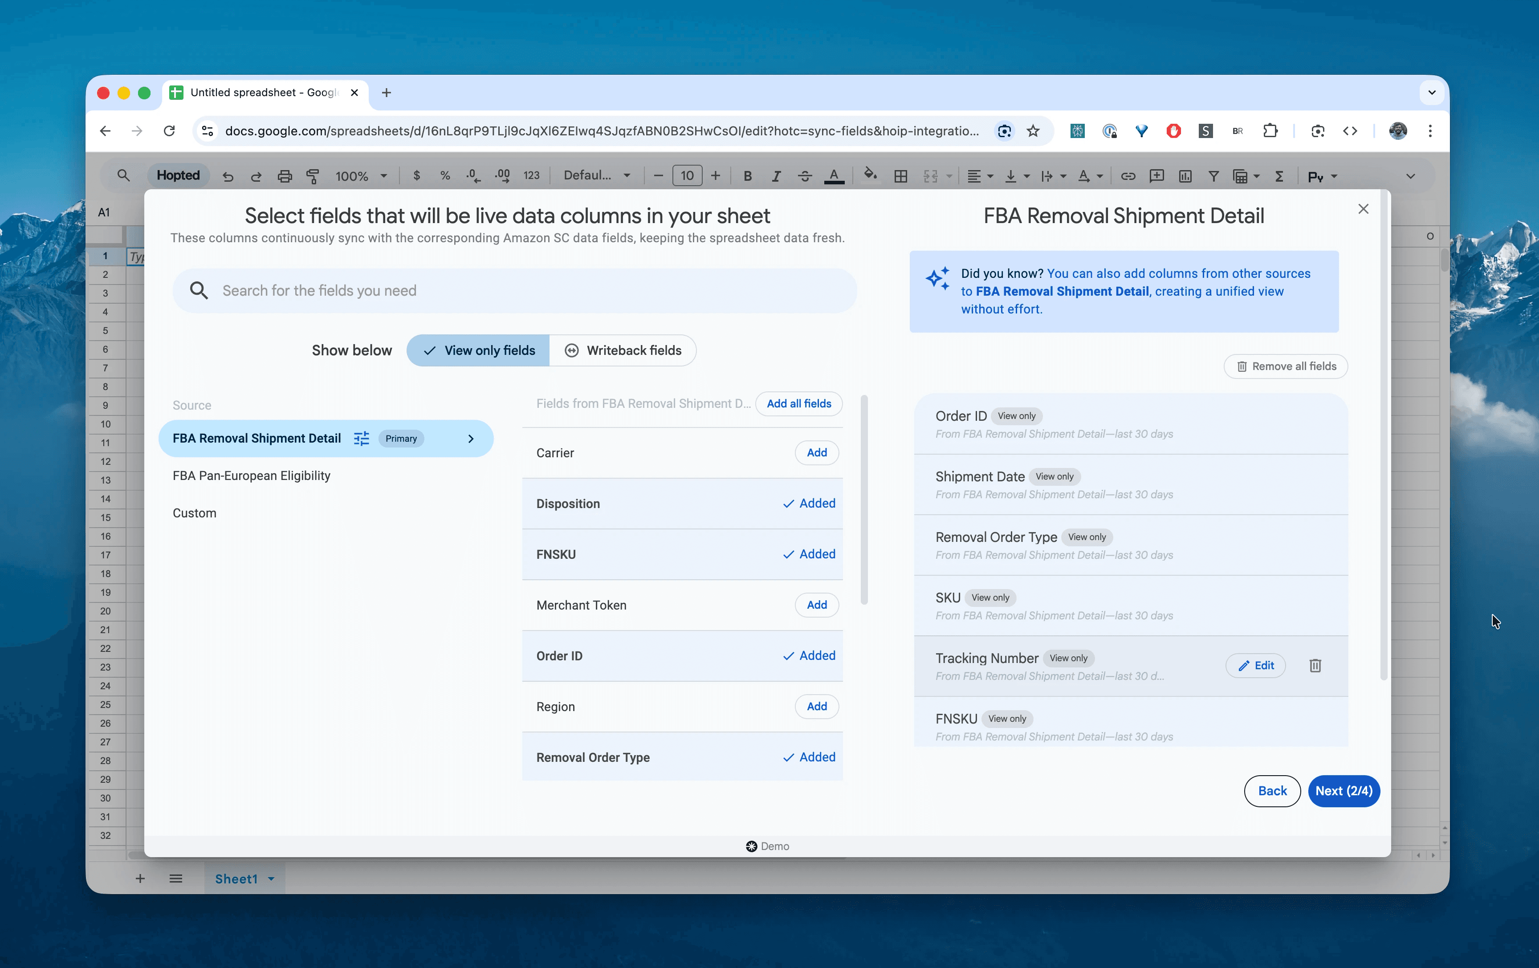Select FBA Pan-European Eligibility source
Image resolution: width=1539 pixels, height=968 pixels.
pos(251,476)
